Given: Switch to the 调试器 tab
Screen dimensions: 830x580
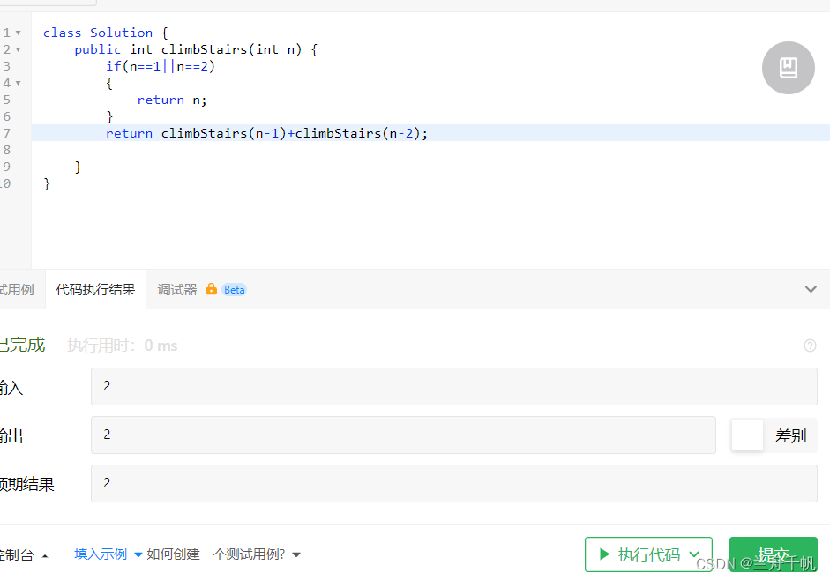Looking at the screenshot, I should 176,289.
